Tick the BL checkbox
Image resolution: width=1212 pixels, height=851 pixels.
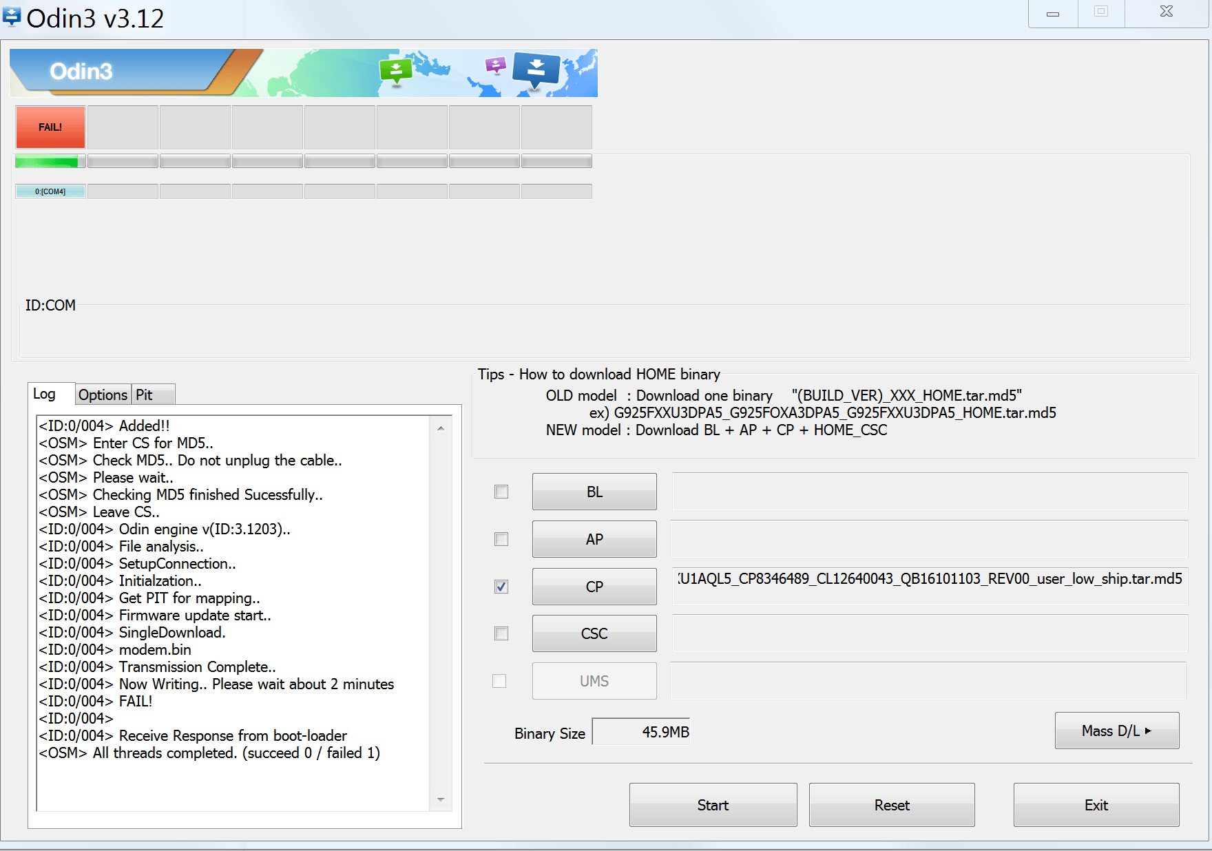[501, 492]
